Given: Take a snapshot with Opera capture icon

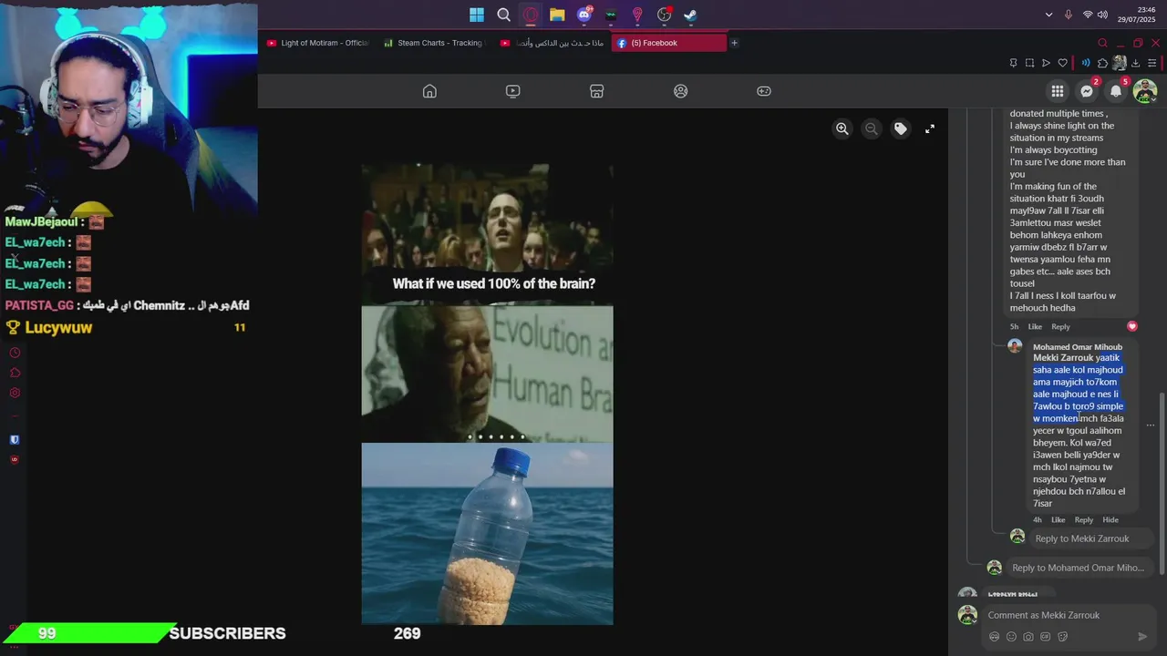Looking at the screenshot, I should coord(1029,63).
